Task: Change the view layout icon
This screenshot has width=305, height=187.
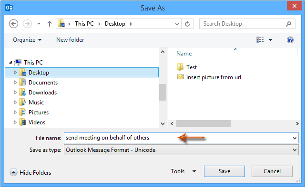Action: pyautogui.click(x=260, y=40)
